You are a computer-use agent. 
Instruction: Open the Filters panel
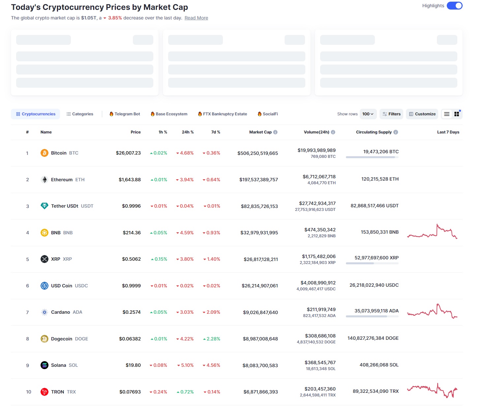pos(391,114)
